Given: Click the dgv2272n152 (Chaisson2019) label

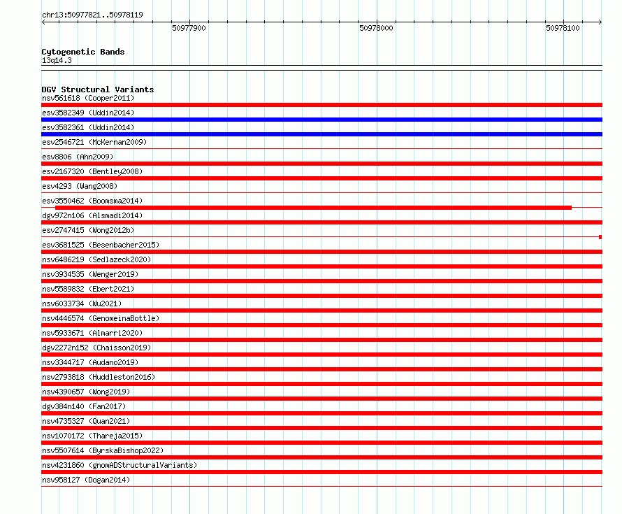Looking at the screenshot, I should (x=96, y=348).
